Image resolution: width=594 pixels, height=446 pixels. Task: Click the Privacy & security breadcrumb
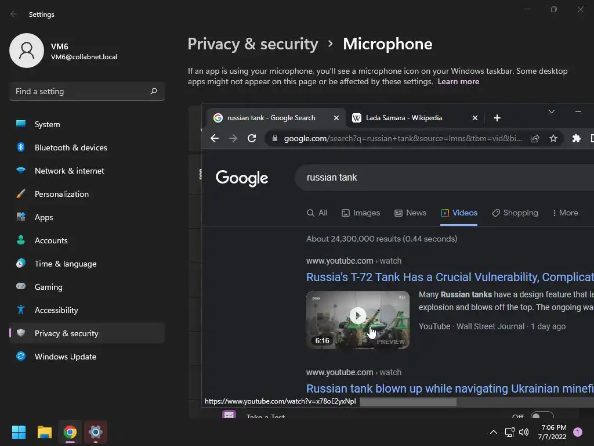[x=253, y=44]
